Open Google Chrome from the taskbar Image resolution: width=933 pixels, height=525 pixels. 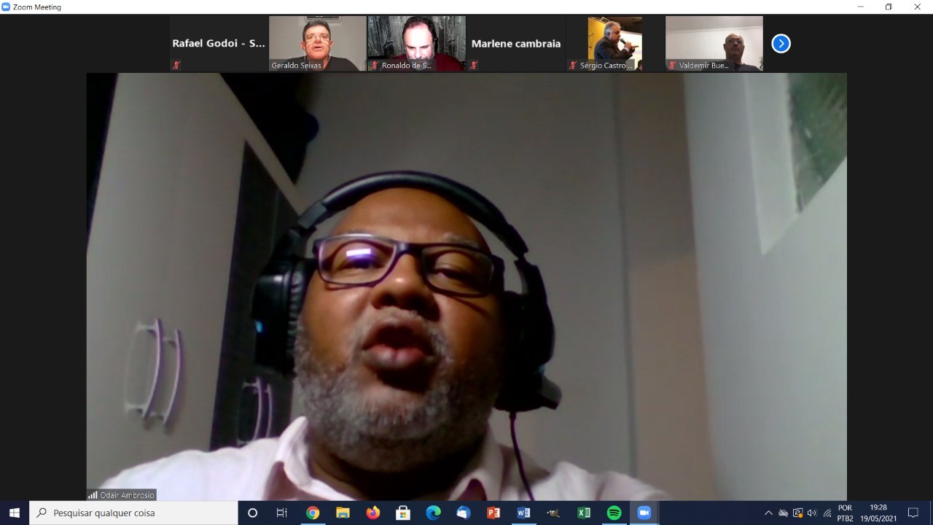click(x=313, y=513)
